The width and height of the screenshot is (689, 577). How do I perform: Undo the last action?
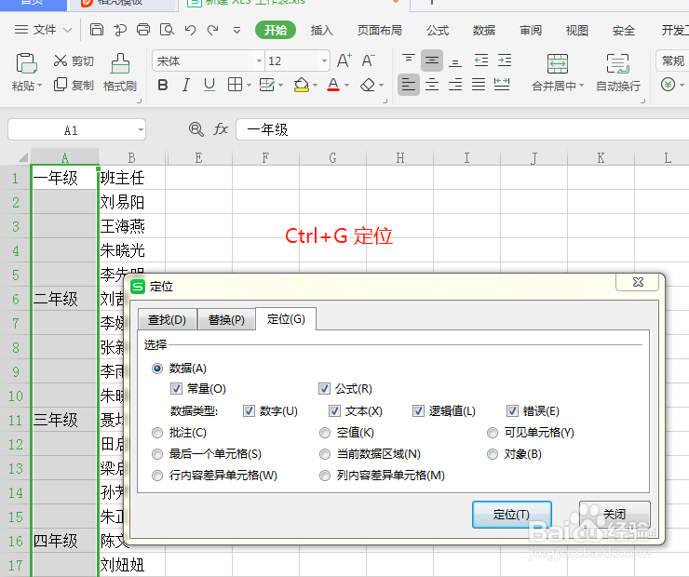coord(190,30)
